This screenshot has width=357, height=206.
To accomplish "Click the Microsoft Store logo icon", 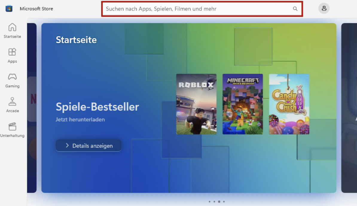I will pos(9,9).
